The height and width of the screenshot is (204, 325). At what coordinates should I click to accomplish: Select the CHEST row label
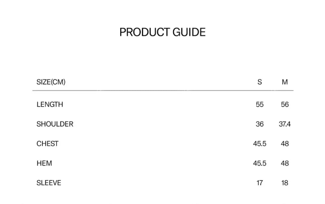[x=47, y=143]
